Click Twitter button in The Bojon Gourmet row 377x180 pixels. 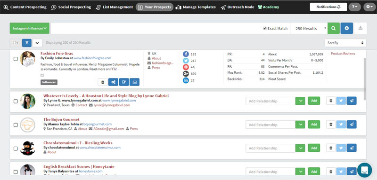[x=341, y=125]
